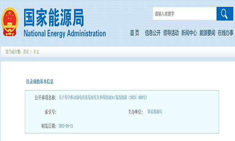Click the 公开事项名称 field label
Viewport: 235px width, 141px height.
(45, 98)
